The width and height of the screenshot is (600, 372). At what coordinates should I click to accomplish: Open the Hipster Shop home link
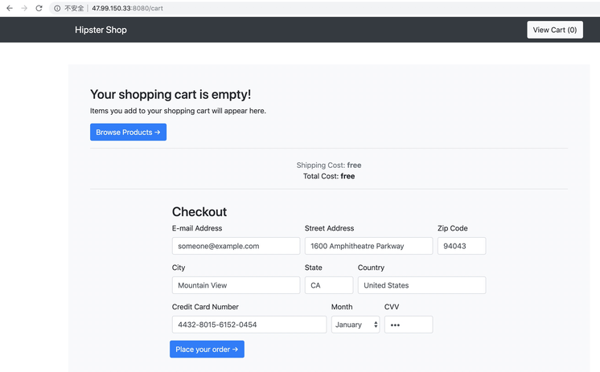click(x=101, y=30)
